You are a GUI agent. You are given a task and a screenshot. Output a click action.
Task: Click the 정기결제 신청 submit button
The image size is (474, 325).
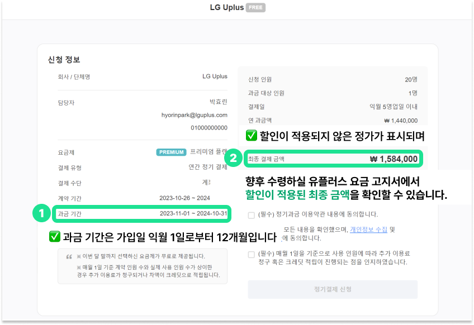[331, 289]
